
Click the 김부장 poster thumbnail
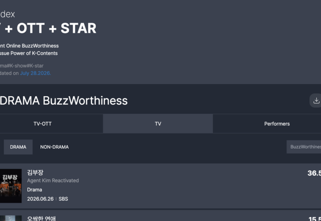click(11, 186)
